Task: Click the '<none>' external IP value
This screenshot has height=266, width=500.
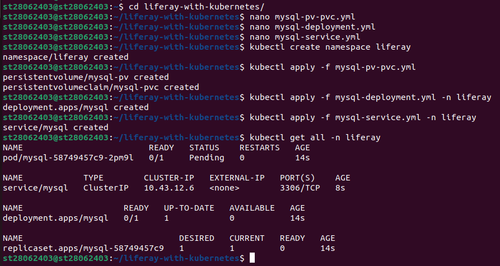Action: (224, 188)
